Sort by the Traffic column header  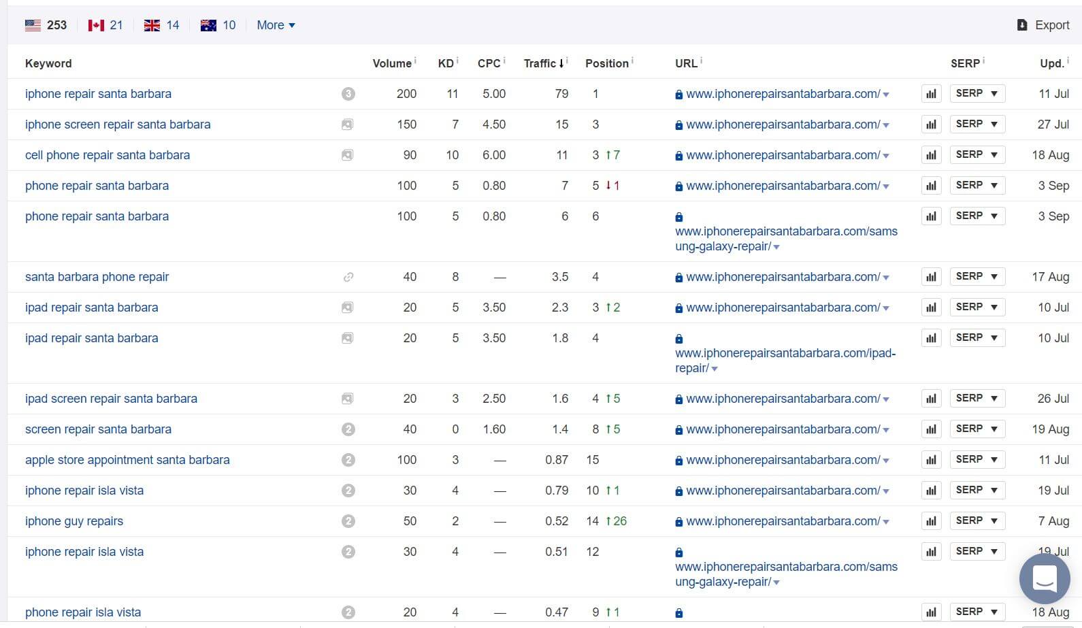click(x=544, y=63)
